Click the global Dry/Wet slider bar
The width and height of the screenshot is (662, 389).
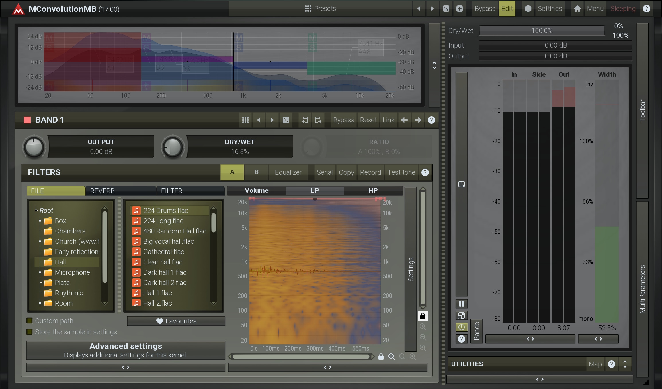[x=542, y=31]
